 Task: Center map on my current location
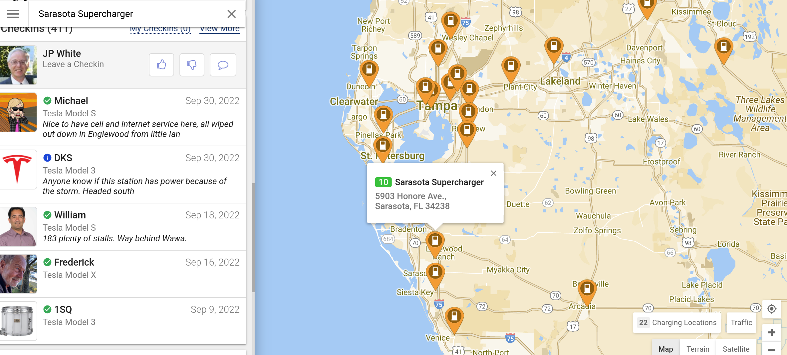pyautogui.click(x=771, y=309)
